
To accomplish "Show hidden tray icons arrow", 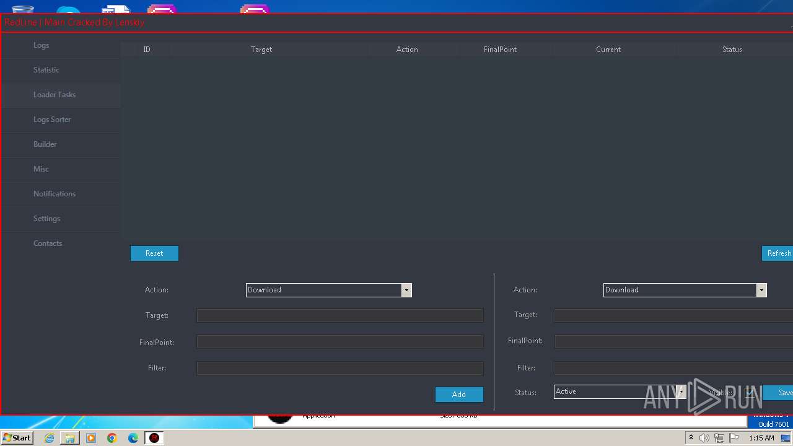I will (691, 438).
